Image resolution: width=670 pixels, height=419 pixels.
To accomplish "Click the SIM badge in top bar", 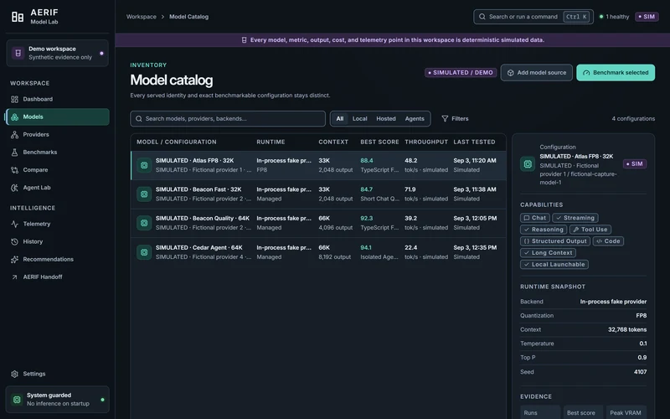I will (x=647, y=17).
